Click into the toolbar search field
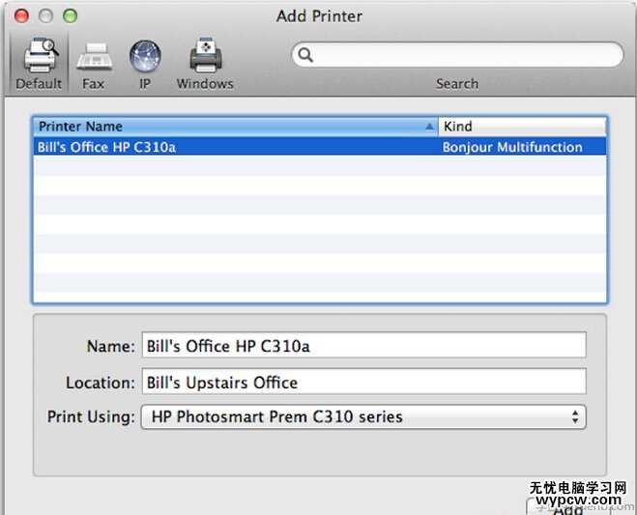Viewport: 637px width, 515px height. [x=464, y=55]
